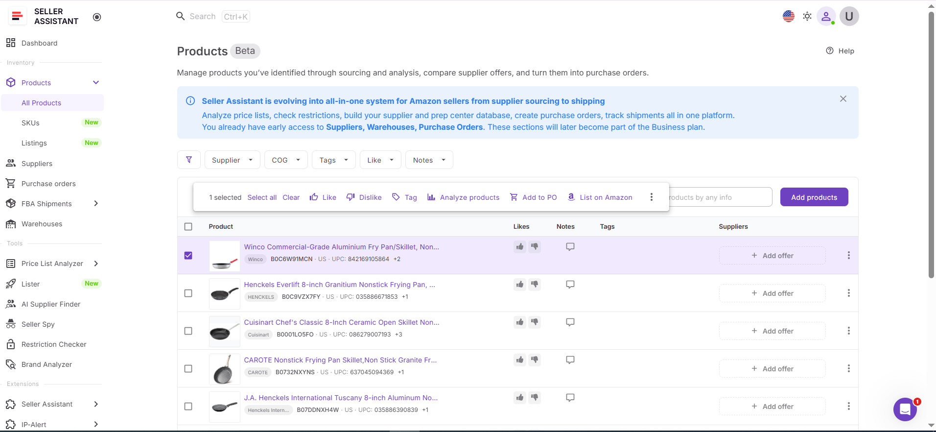The width and height of the screenshot is (936, 432).
Task: Open the COG filter dropdown
Action: tap(286, 160)
